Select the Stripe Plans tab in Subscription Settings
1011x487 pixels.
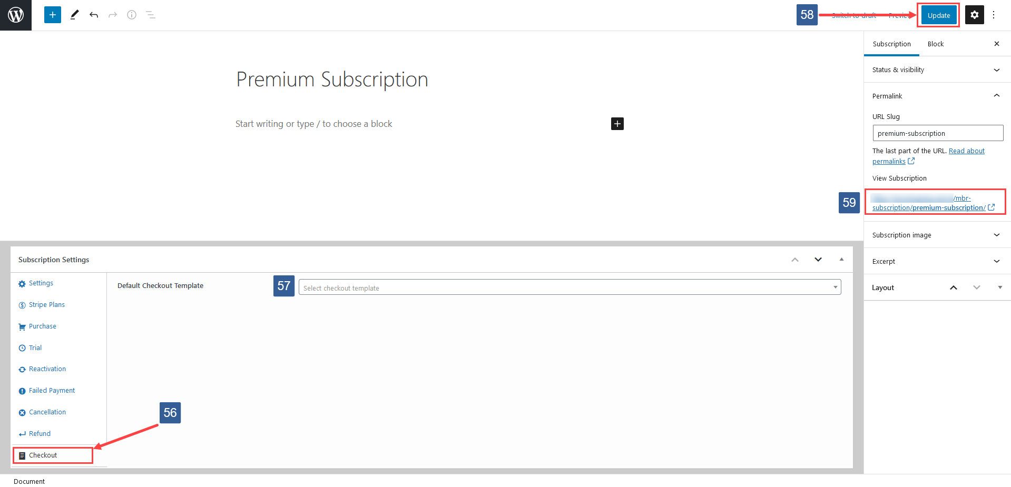(47, 304)
